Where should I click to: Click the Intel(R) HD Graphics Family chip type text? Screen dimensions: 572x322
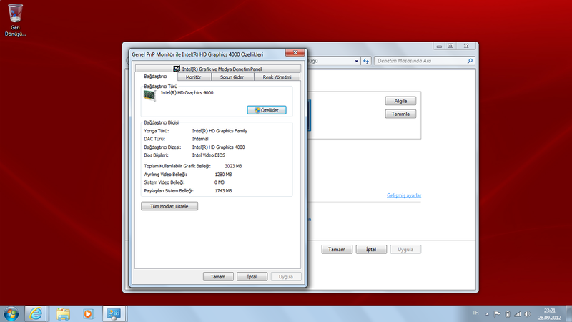(220, 131)
